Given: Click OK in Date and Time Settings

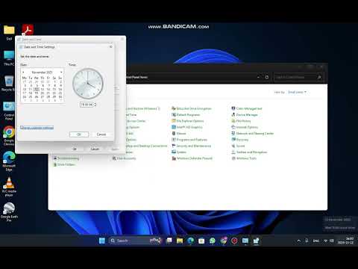Looking at the screenshot, I should 79,134.
